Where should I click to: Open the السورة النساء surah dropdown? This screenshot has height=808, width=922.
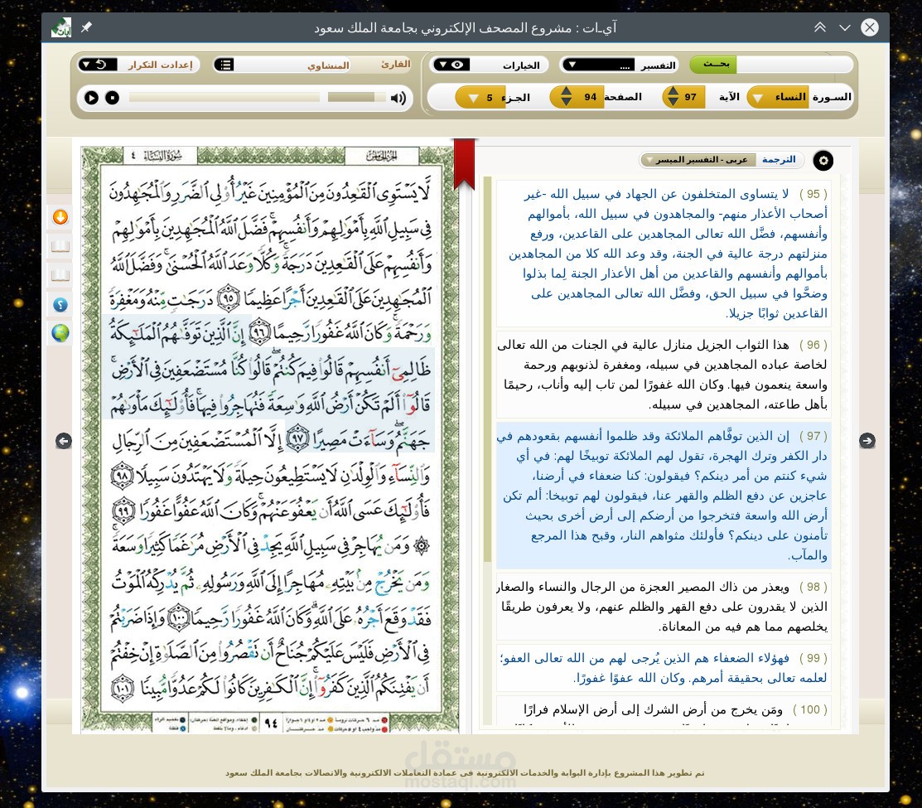[x=777, y=97]
